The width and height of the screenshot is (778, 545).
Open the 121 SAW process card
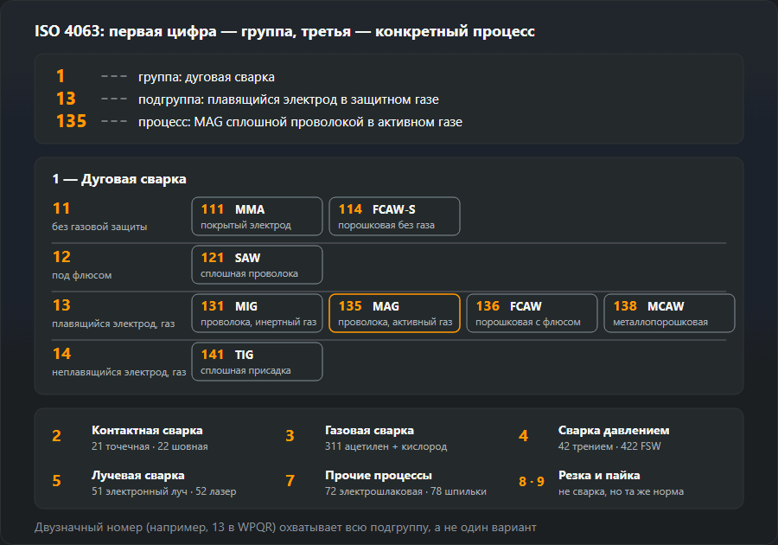click(257, 265)
